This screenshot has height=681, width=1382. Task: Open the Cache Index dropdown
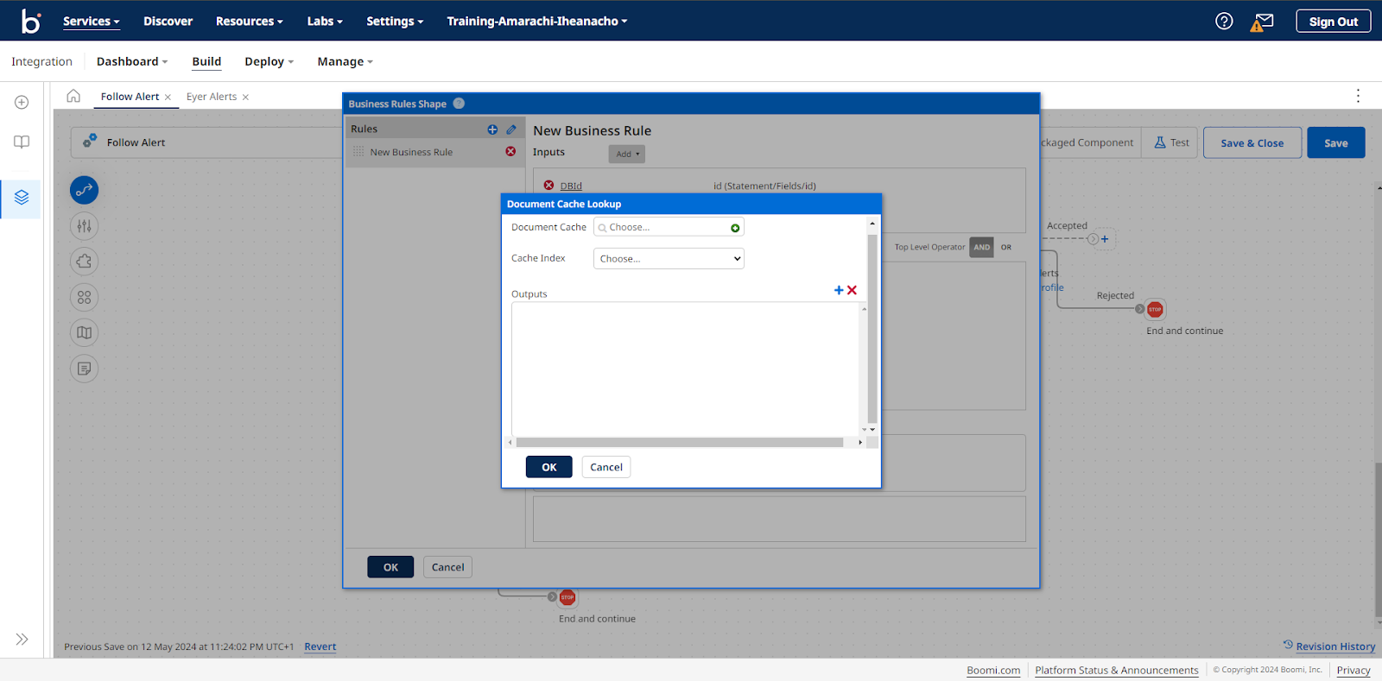click(x=669, y=258)
